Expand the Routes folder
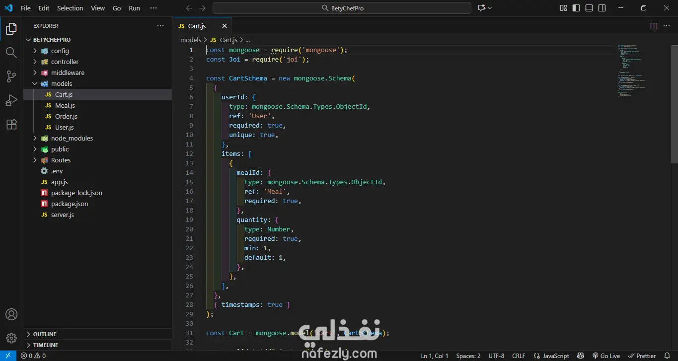Image resolution: width=678 pixels, height=361 pixels. 97,160
